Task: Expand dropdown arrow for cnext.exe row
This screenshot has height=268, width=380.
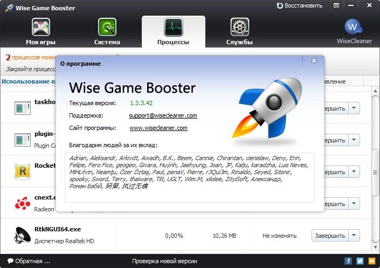Action: (x=354, y=204)
